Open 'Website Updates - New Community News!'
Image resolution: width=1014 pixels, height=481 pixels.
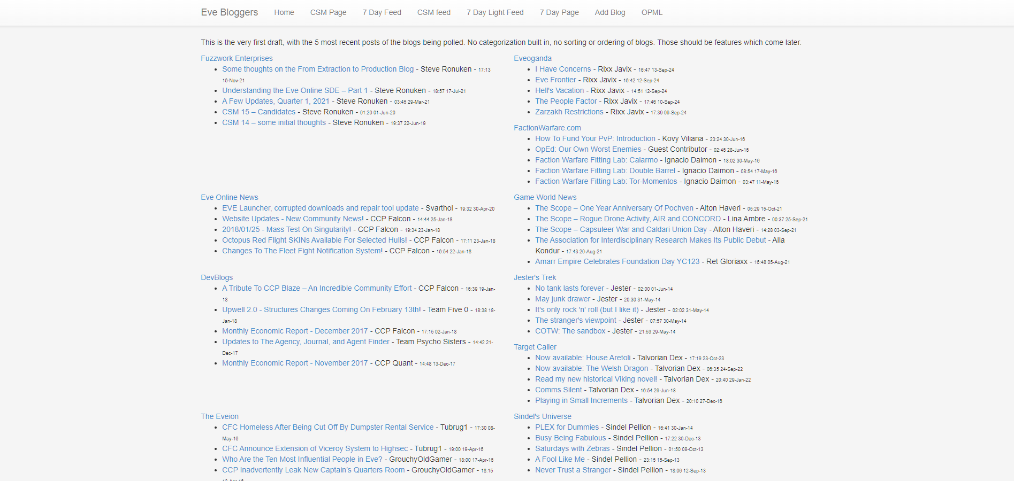click(x=293, y=219)
